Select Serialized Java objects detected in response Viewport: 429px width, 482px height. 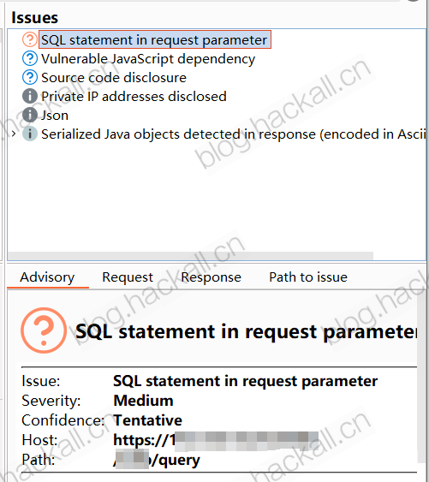234,134
